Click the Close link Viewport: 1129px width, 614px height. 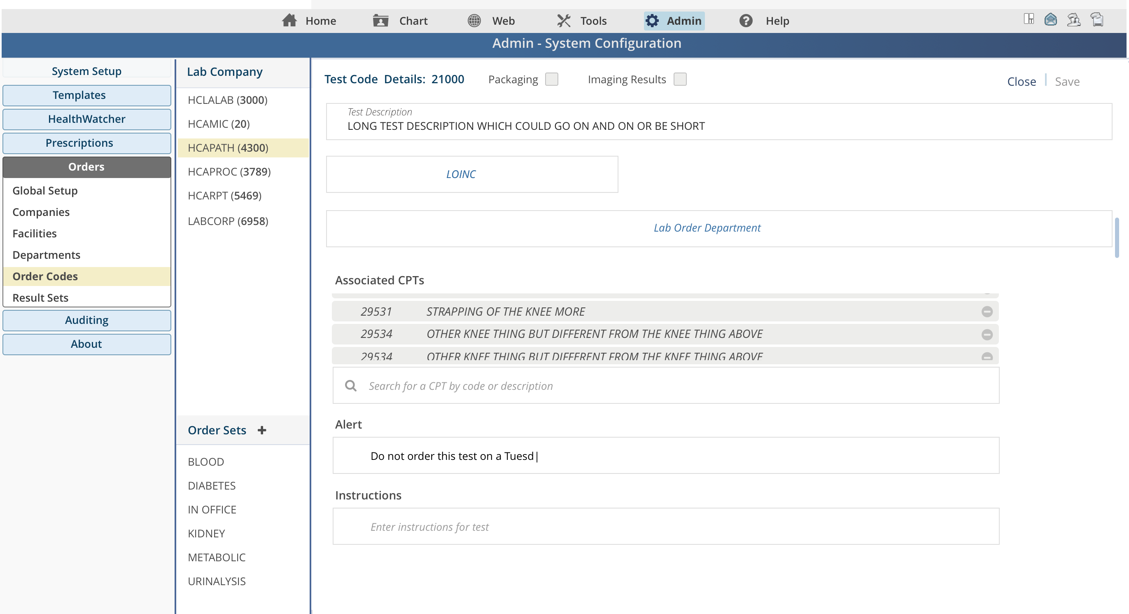[1021, 82]
